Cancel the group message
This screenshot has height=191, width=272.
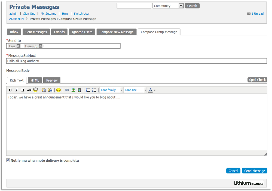tap(233, 171)
